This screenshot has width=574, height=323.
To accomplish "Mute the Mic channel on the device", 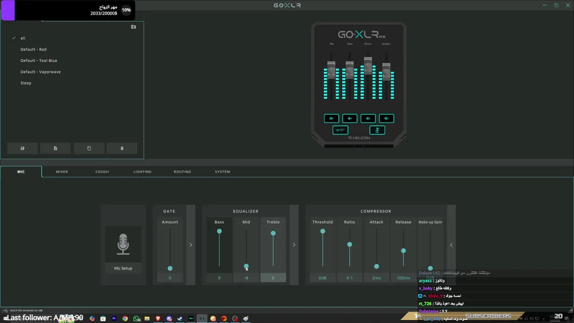I will click(x=331, y=118).
